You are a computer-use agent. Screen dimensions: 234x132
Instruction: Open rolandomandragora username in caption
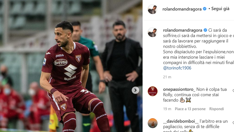(x=183, y=30)
